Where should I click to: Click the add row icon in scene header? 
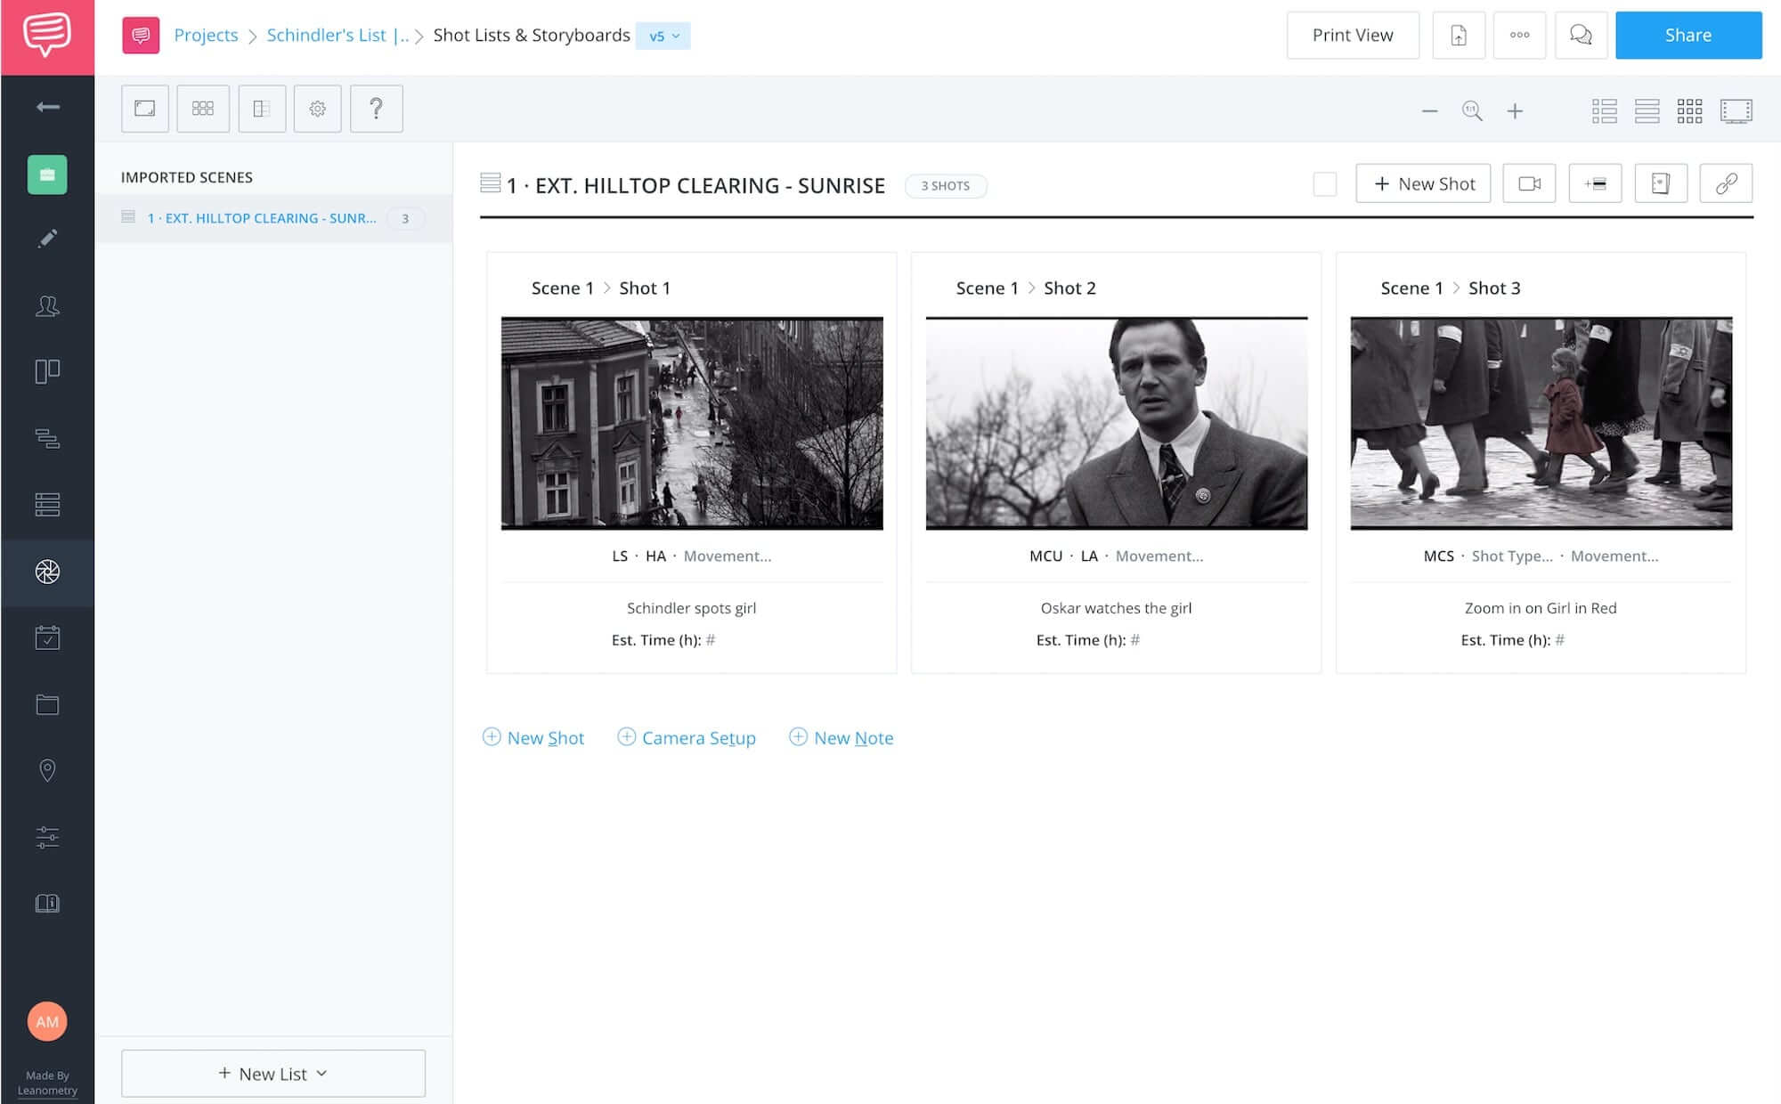1596,183
